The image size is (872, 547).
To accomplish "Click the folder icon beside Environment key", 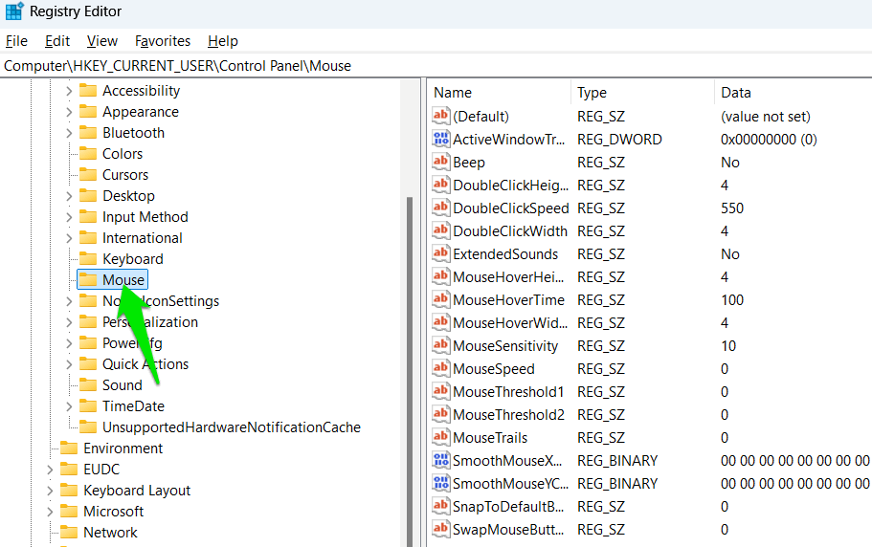I will [69, 449].
